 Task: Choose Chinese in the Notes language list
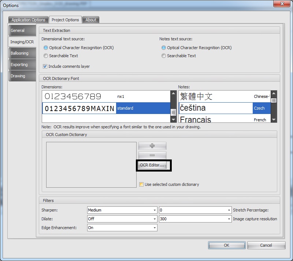224,97
